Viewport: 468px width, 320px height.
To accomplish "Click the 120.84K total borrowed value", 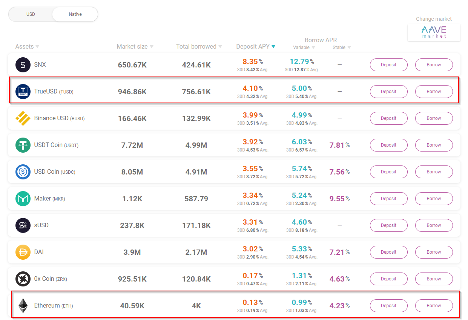I will click(196, 279).
